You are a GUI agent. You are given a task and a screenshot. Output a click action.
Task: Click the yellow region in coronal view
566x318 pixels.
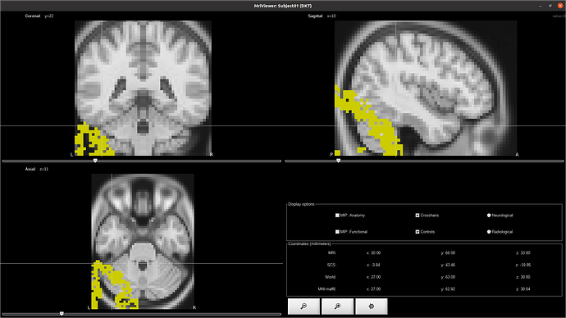coord(81,141)
